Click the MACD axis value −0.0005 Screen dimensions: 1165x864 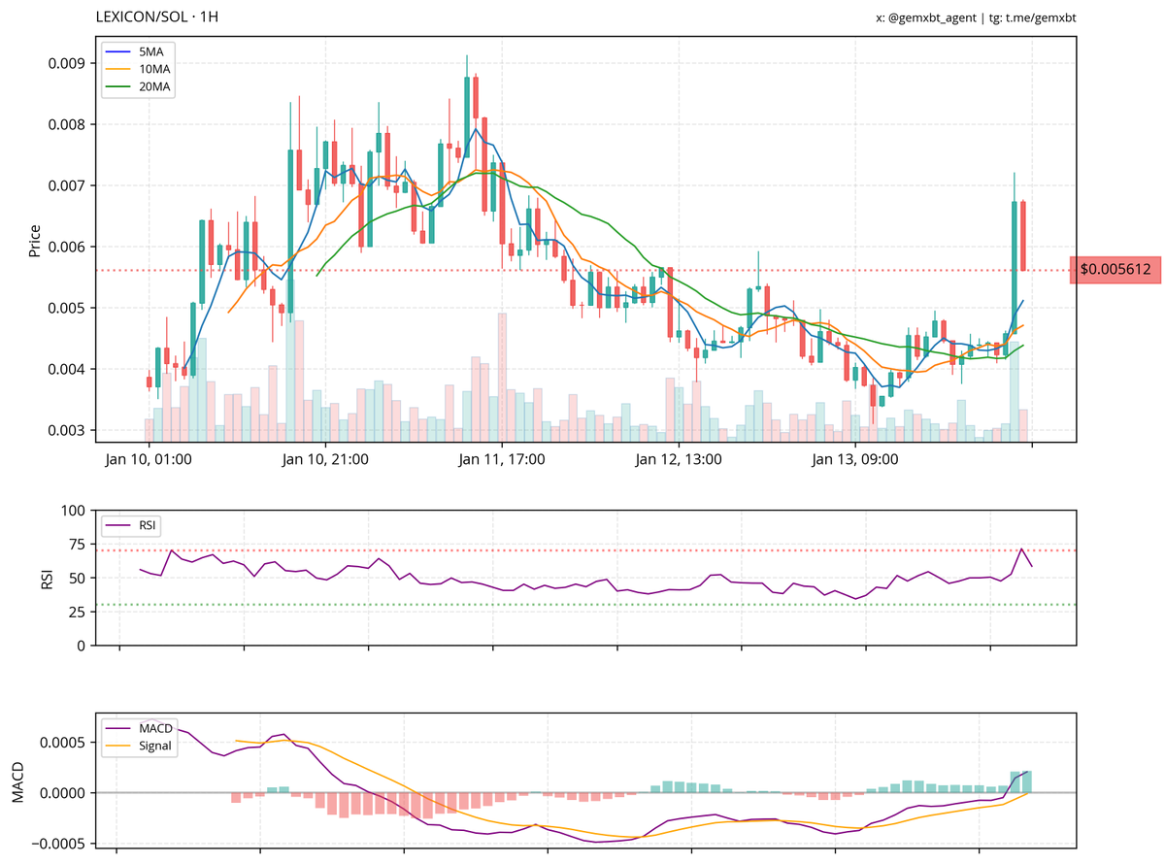[56, 843]
